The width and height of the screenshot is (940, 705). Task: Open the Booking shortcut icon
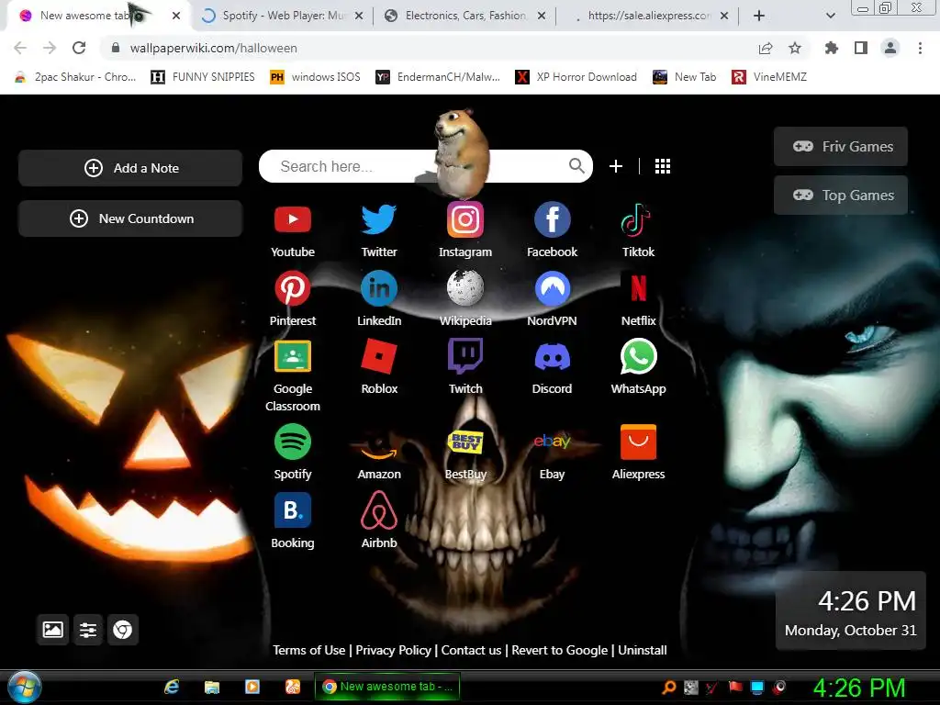pyautogui.click(x=293, y=510)
